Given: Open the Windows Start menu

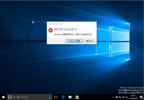Looking at the screenshot, I should (3, 97).
